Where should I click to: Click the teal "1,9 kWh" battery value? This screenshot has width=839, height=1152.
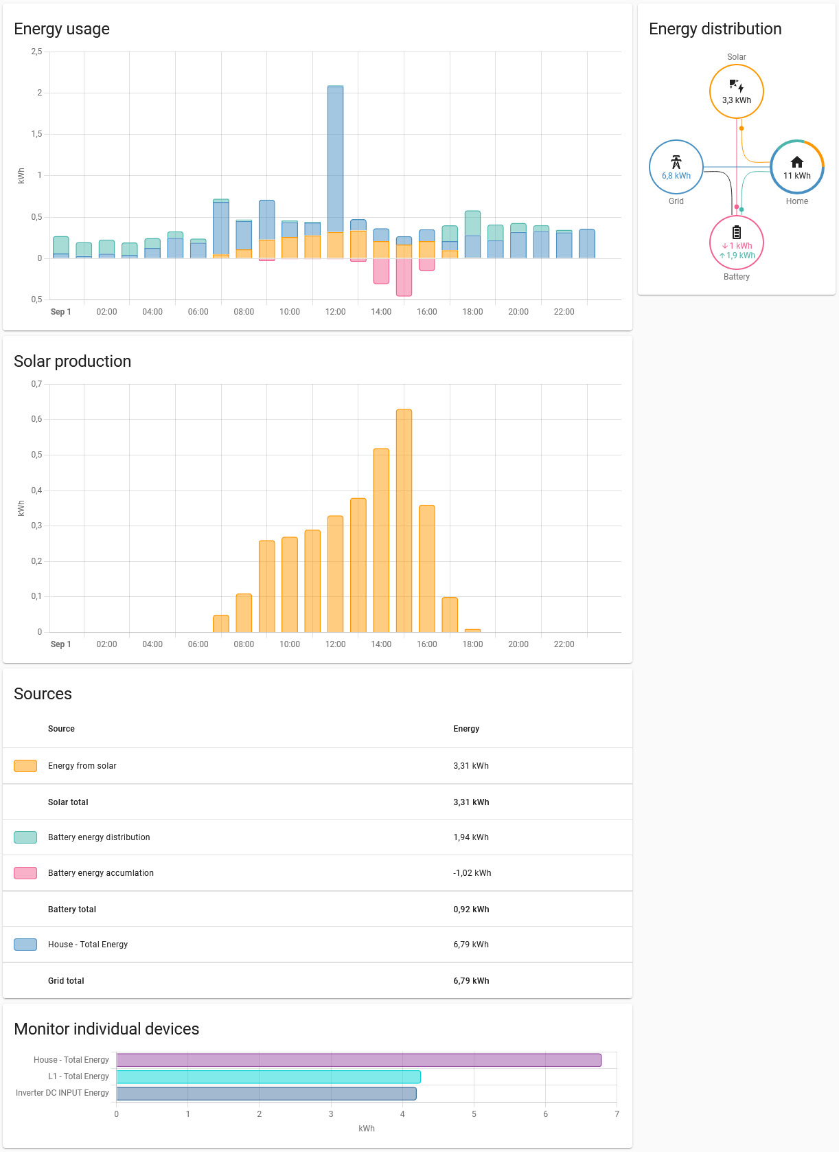[x=741, y=256]
